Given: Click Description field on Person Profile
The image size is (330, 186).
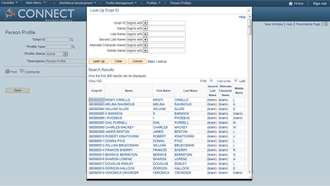Looking at the screenshot, I should pyautogui.click(x=66, y=61).
